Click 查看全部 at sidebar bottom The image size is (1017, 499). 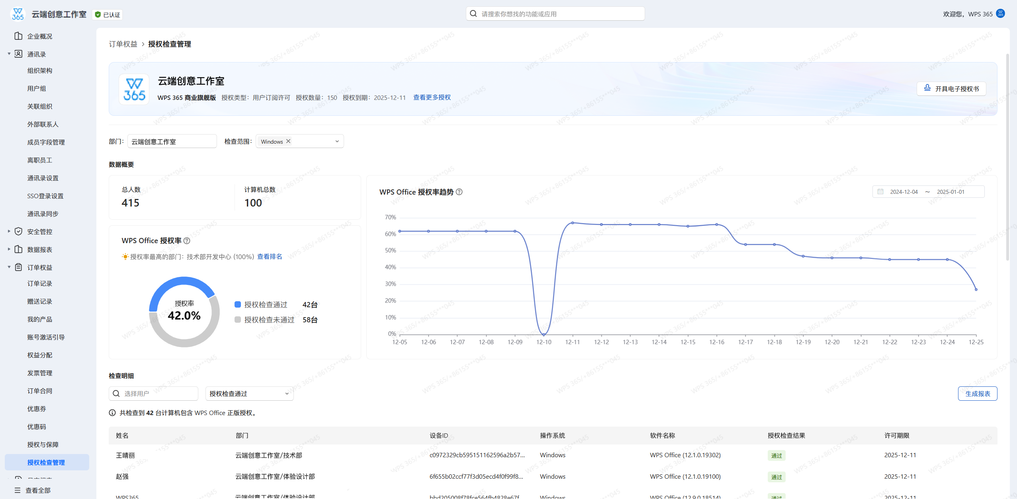[x=38, y=490]
